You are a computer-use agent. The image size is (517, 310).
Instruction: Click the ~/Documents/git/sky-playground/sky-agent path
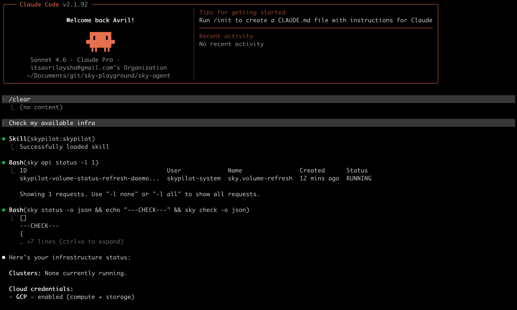tap(98, 76)
